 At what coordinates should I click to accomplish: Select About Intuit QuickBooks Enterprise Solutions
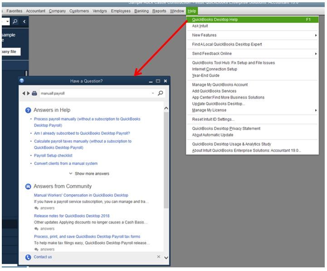click(x=252, y=150)
